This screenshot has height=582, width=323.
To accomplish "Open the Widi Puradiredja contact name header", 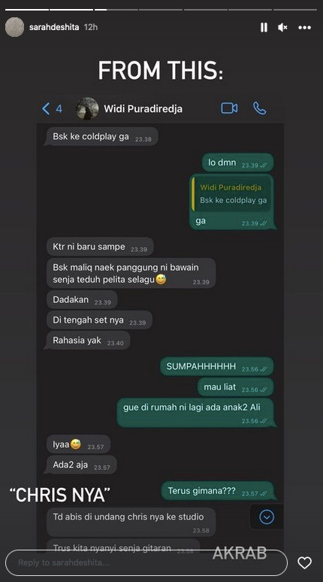I will click(x=143, y=109).
